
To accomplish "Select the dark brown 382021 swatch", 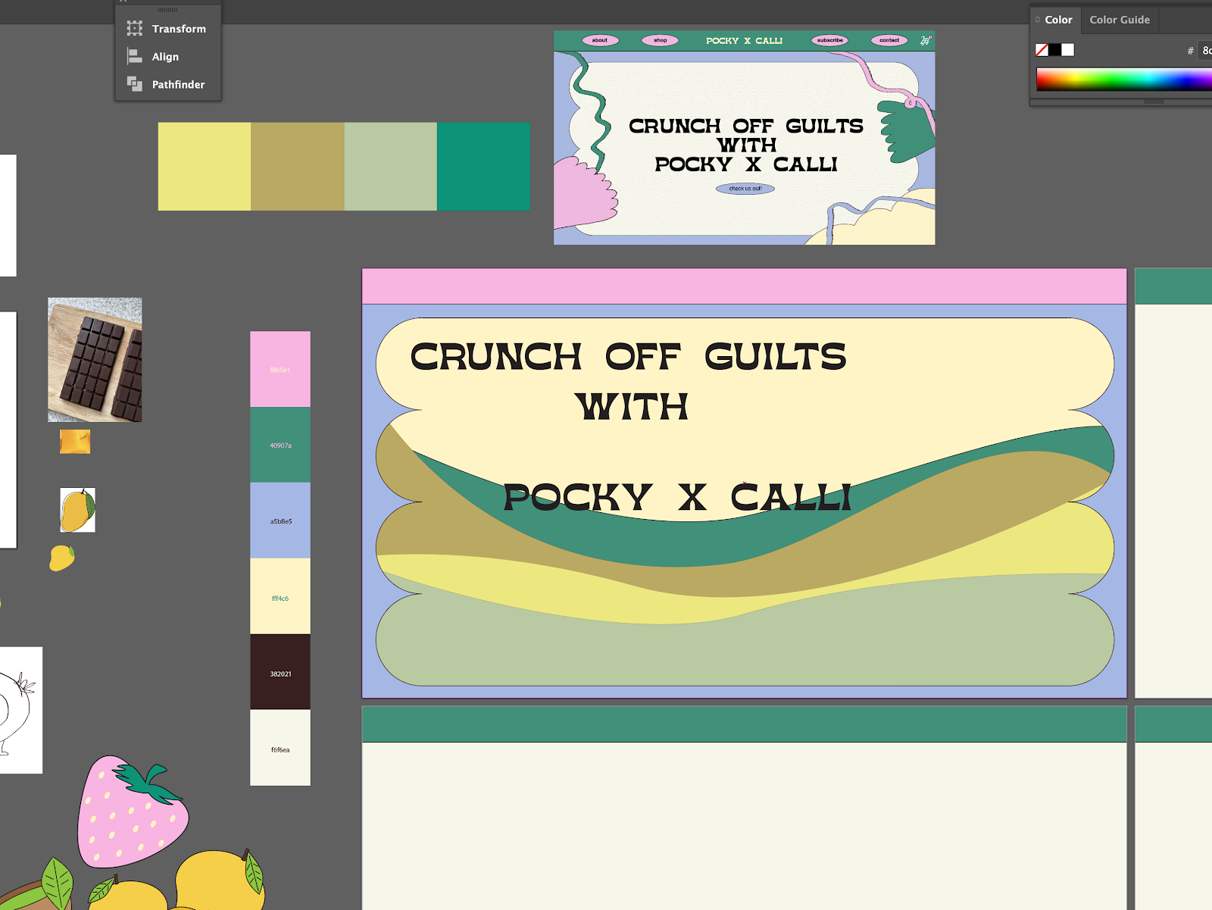I will click(280, 672).
